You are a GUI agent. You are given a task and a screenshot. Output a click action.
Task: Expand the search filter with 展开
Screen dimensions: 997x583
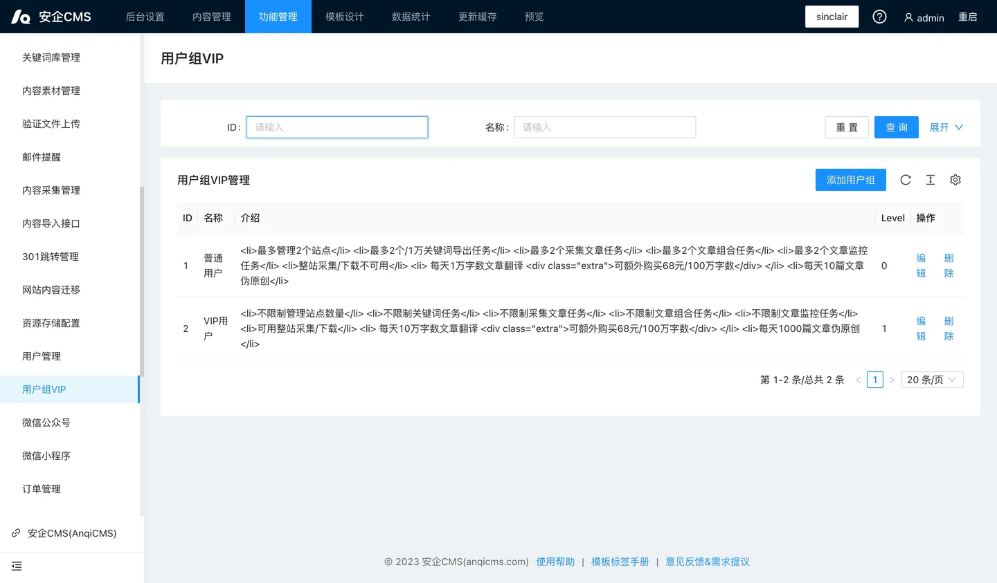click(946, 127)
